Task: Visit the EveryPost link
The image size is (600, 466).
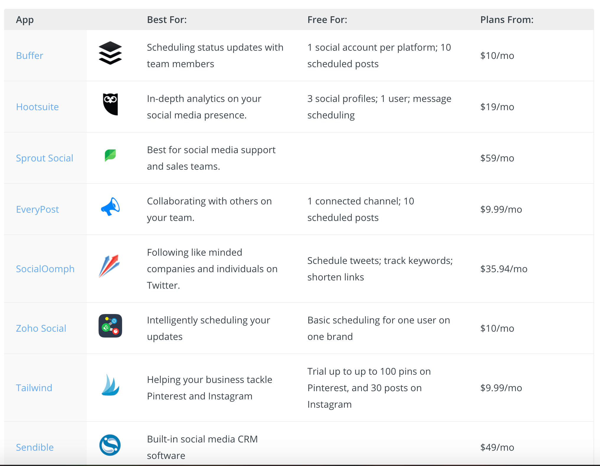Action: coord(37,209)
